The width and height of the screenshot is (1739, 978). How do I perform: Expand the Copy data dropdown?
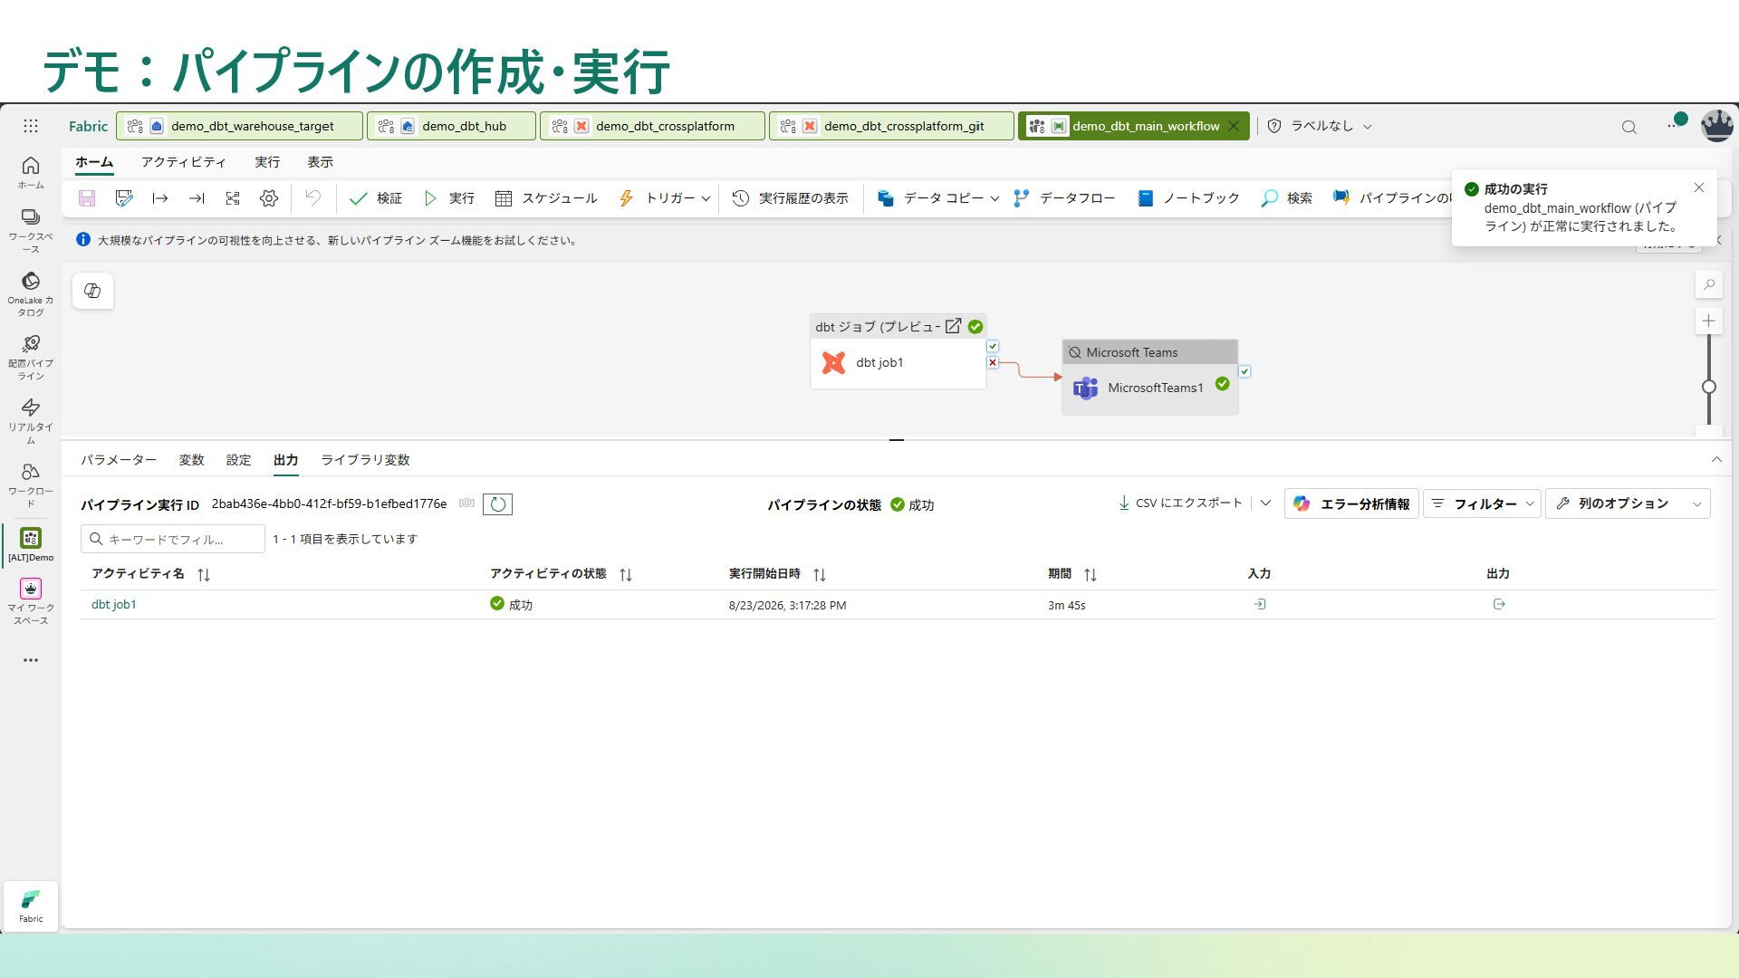point(994,198)
